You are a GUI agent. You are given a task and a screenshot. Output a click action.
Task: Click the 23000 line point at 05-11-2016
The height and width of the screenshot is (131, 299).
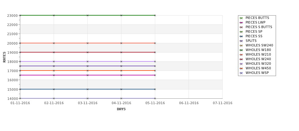click(x=155, y=15)
